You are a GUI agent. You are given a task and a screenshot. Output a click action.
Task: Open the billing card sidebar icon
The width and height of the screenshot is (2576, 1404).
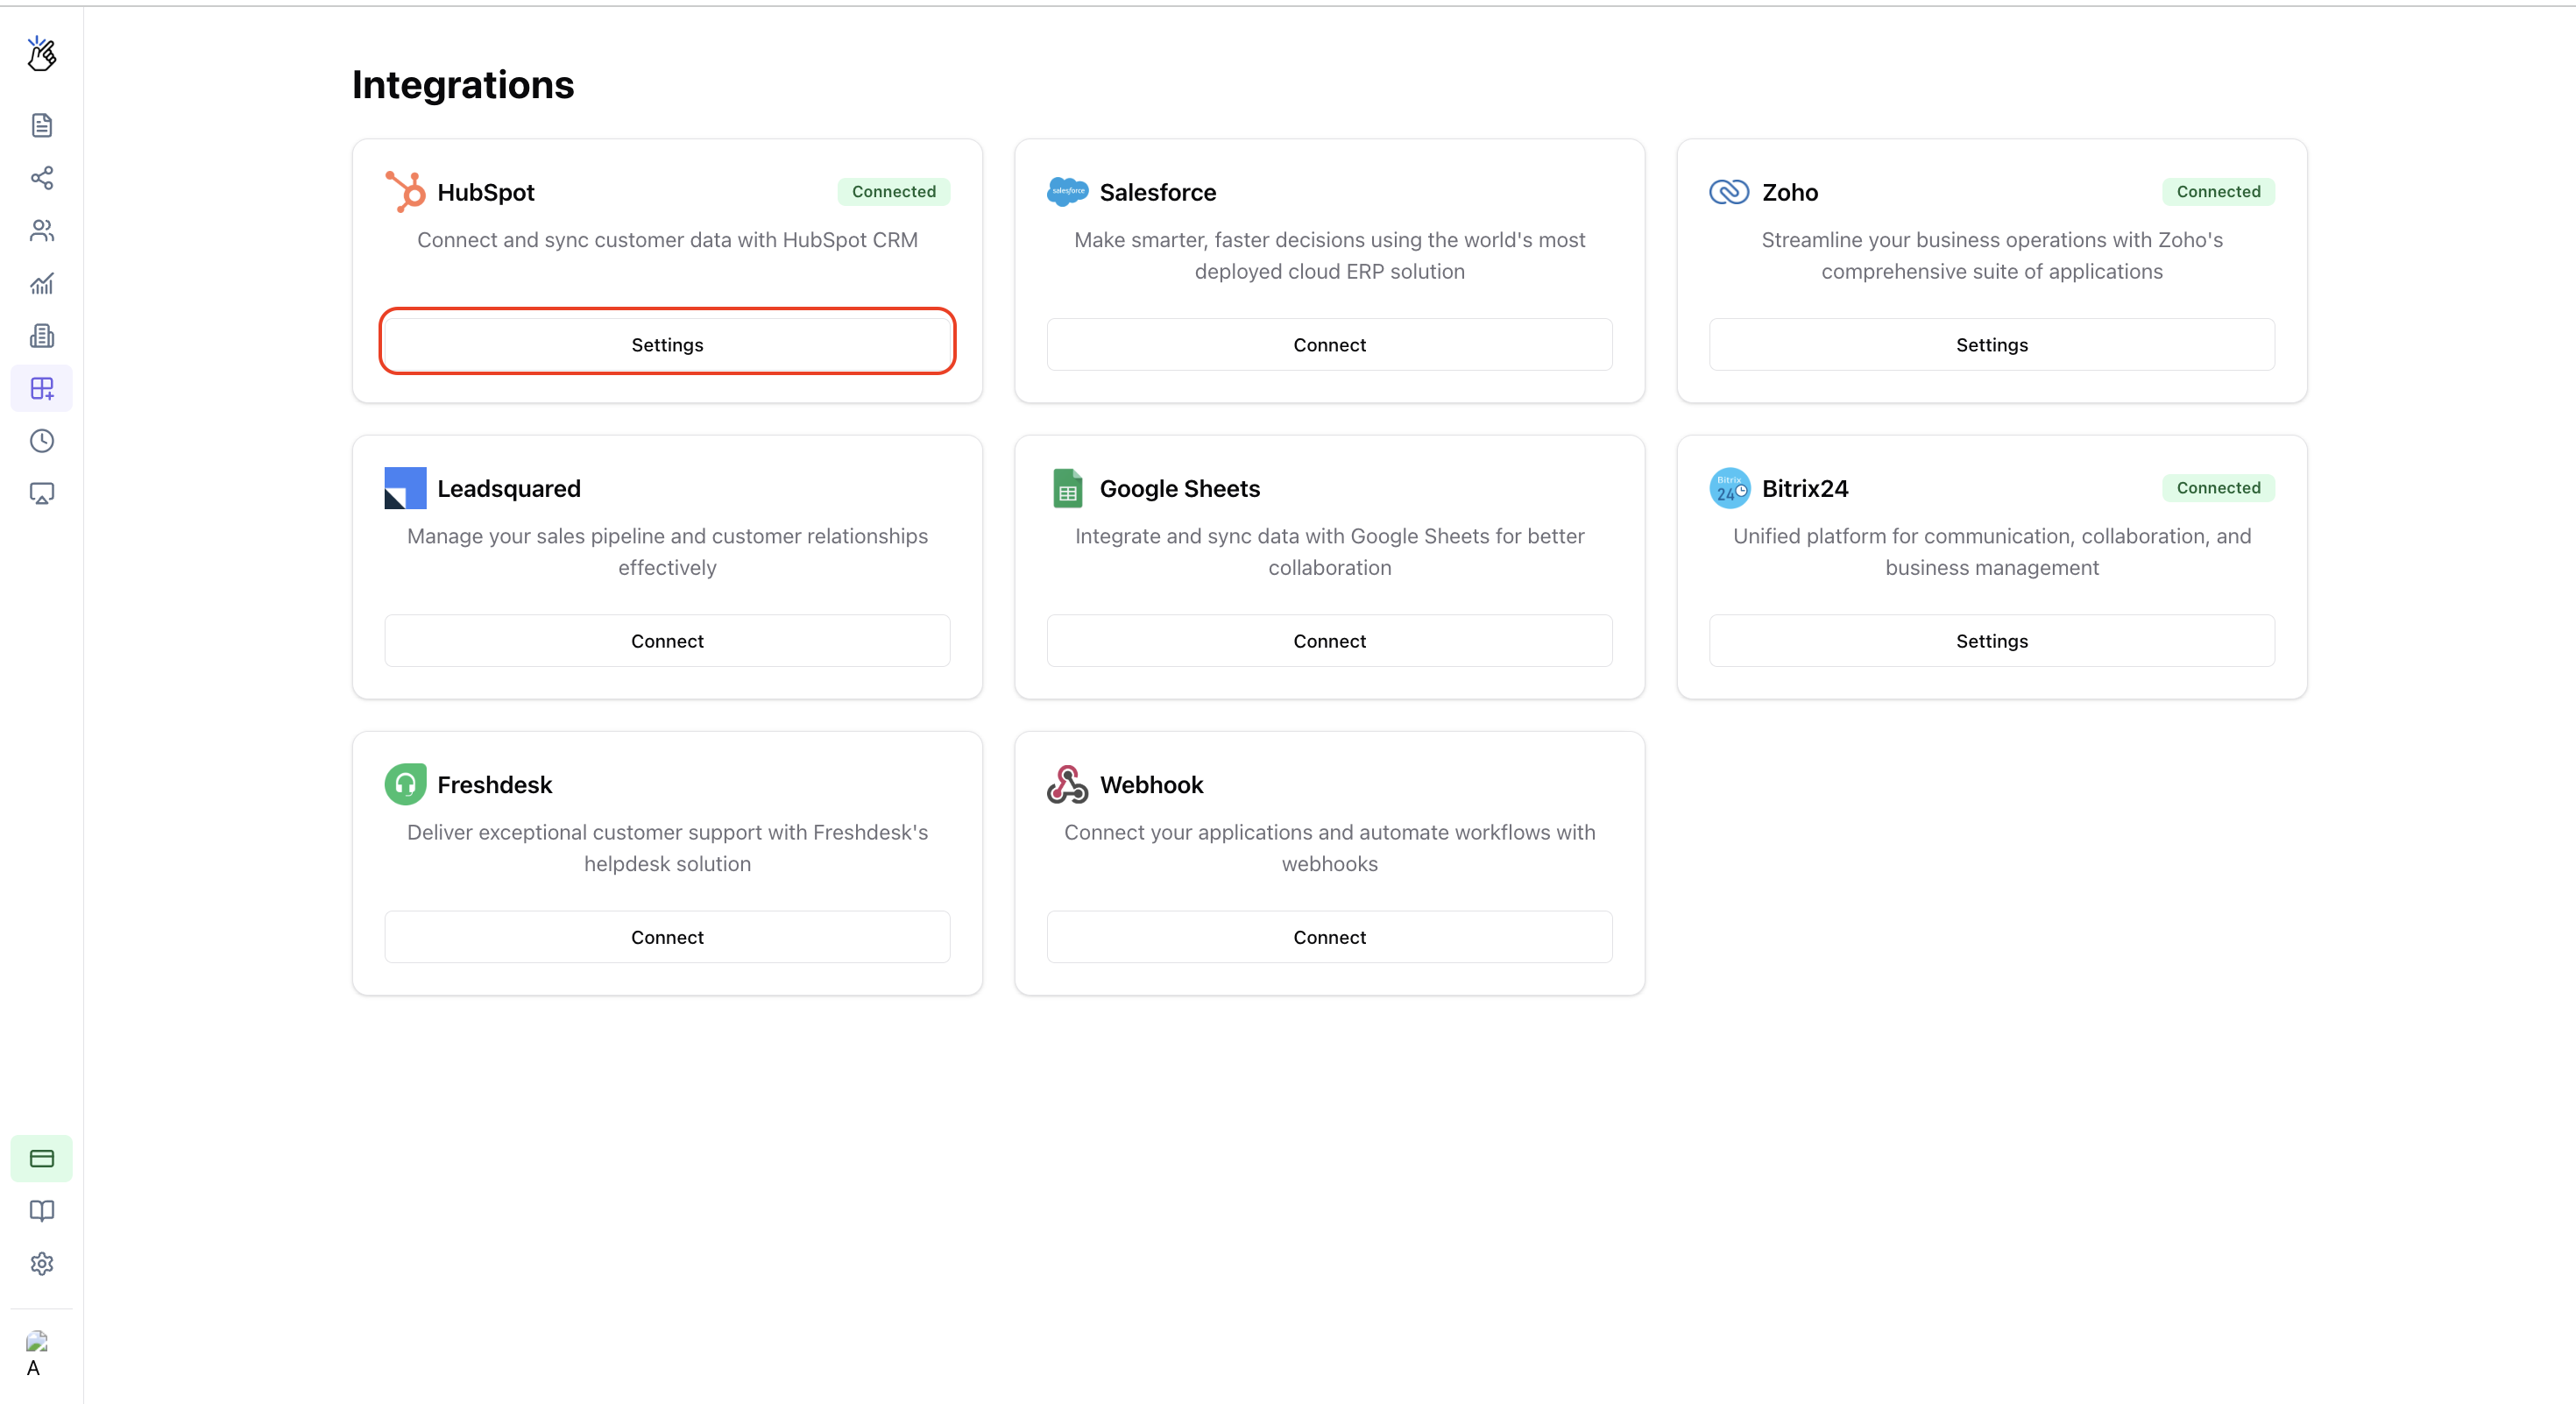(x=41, y=1158)
